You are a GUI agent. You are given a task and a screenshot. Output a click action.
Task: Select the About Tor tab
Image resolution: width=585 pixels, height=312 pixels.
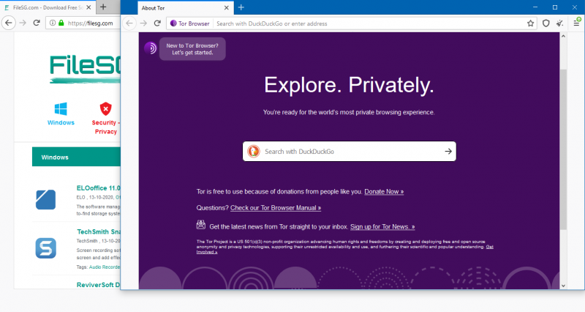click(186, 8)
